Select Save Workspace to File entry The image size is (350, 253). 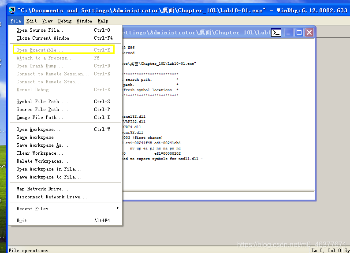(65, 177)
